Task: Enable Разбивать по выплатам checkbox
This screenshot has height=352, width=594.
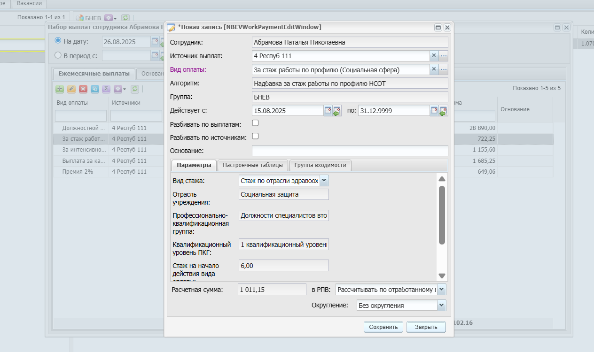Action: [x=256, y=123]
